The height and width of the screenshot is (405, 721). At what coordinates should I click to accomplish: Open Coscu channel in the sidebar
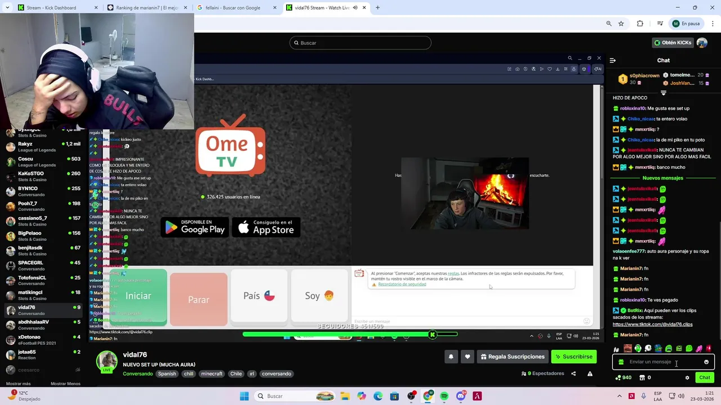point(43,161)
